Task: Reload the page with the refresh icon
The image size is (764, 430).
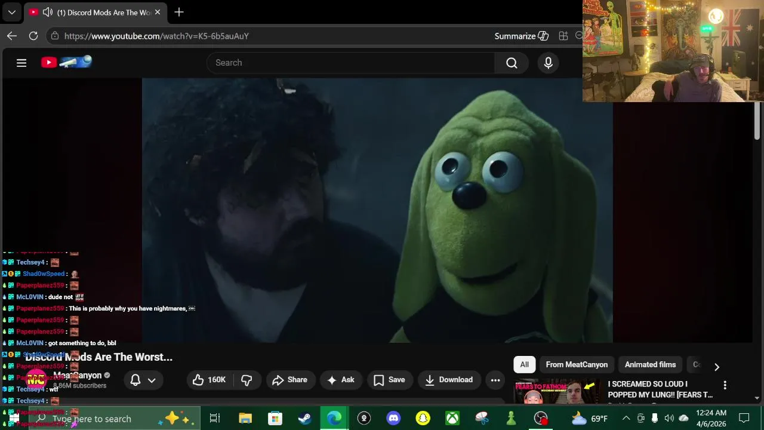Action: click(33, 36)
